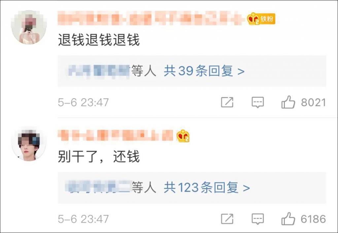Open second commenter's profile avatar
The width and height of the screenshot is (338, 233).
tap(29, 144)
